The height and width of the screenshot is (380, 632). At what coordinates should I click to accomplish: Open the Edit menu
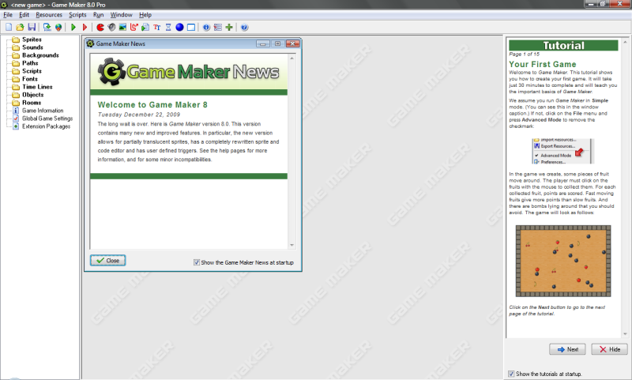(x=24, y=15)
